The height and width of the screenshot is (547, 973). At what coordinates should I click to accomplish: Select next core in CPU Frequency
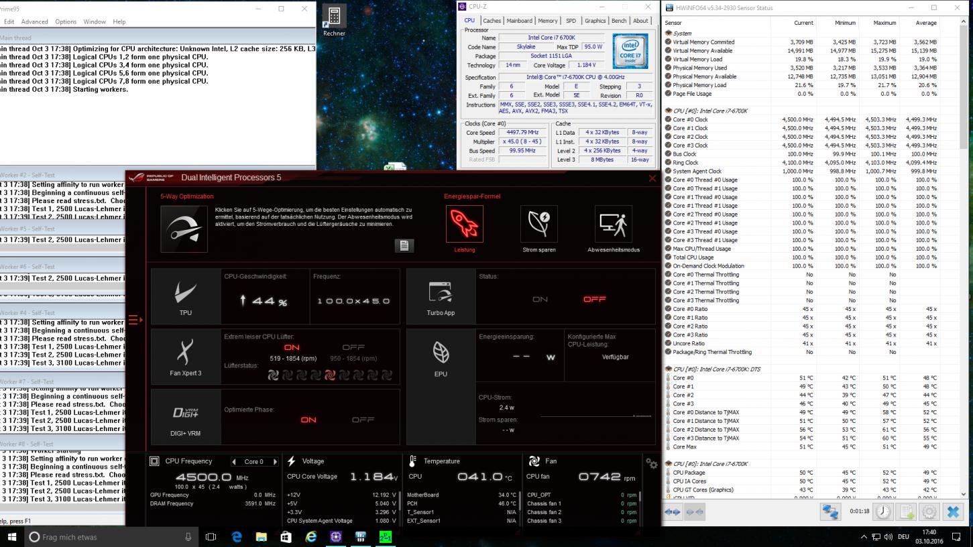point(274,462)
